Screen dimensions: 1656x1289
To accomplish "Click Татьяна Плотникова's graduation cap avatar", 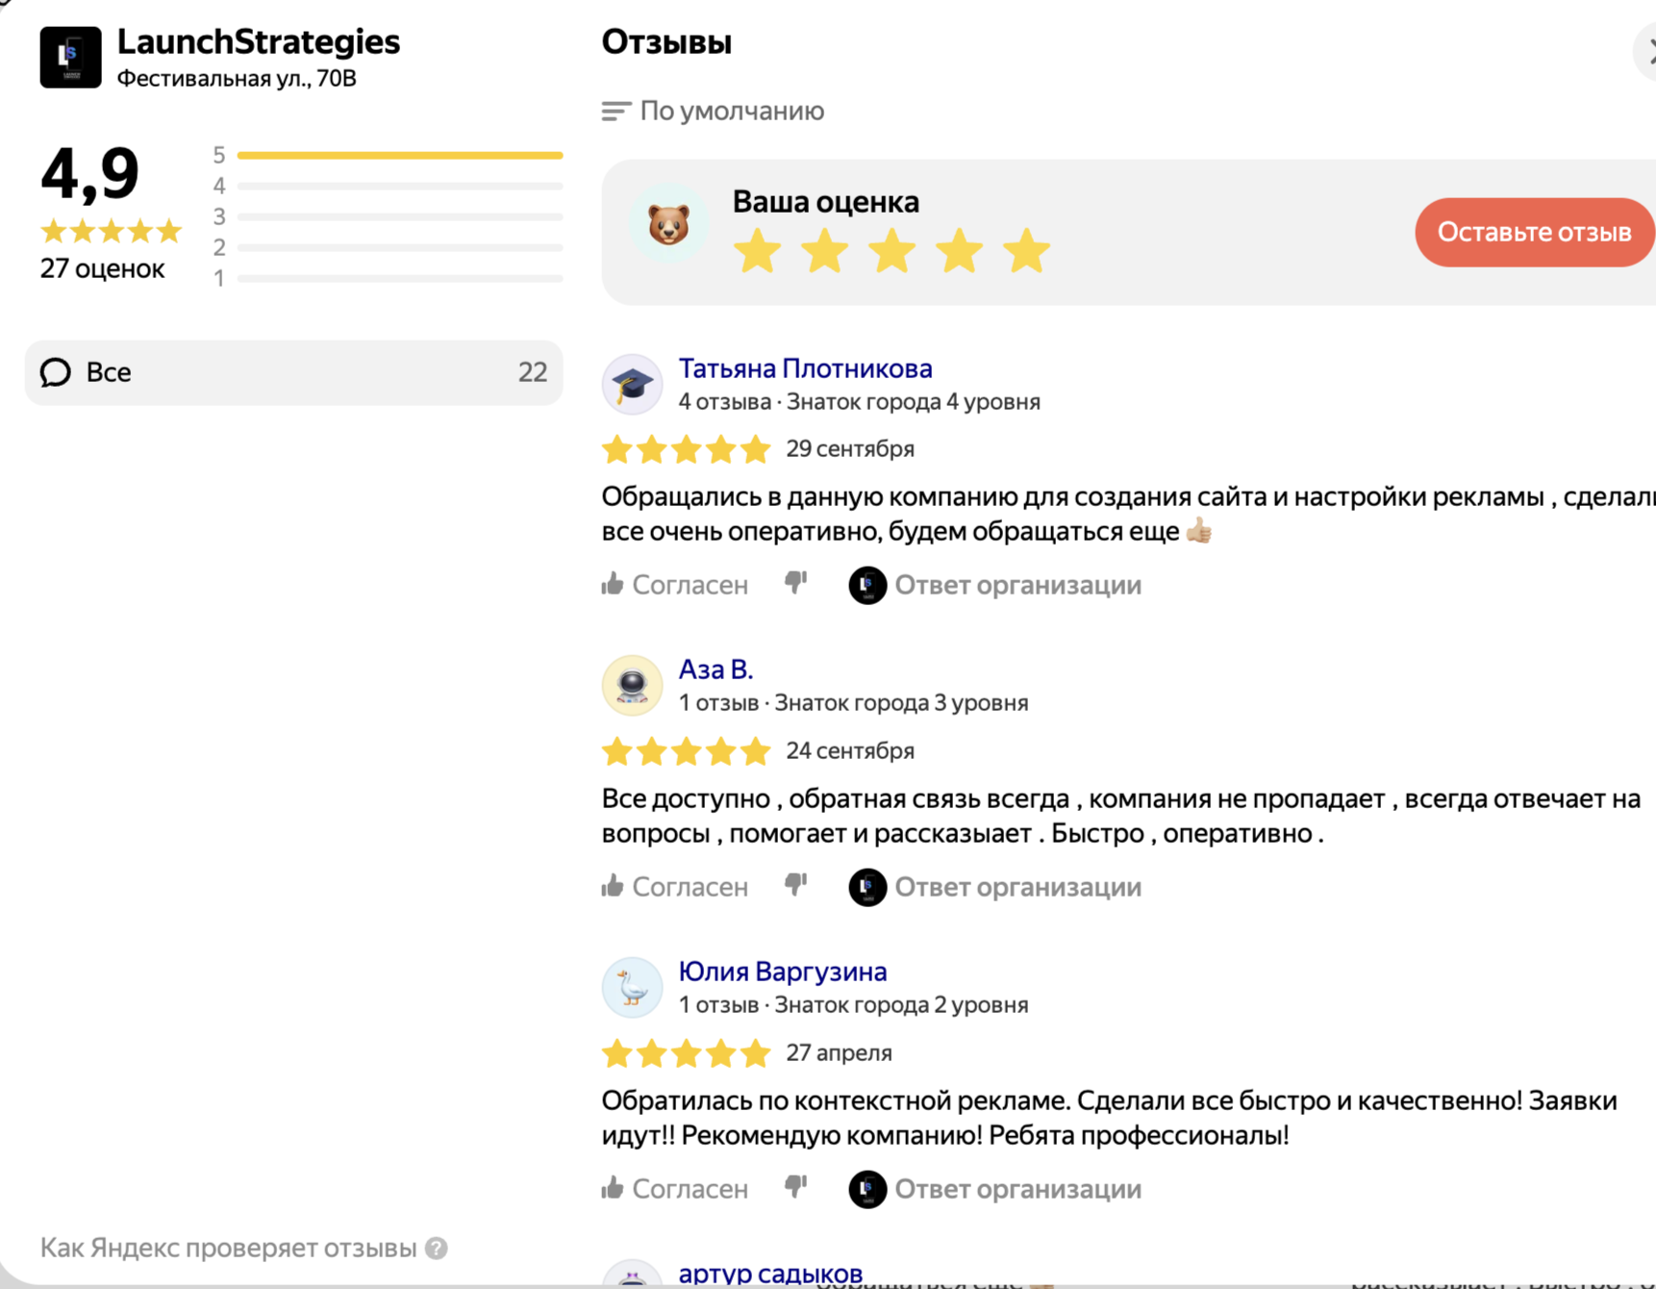I will (x=632, y=383).
